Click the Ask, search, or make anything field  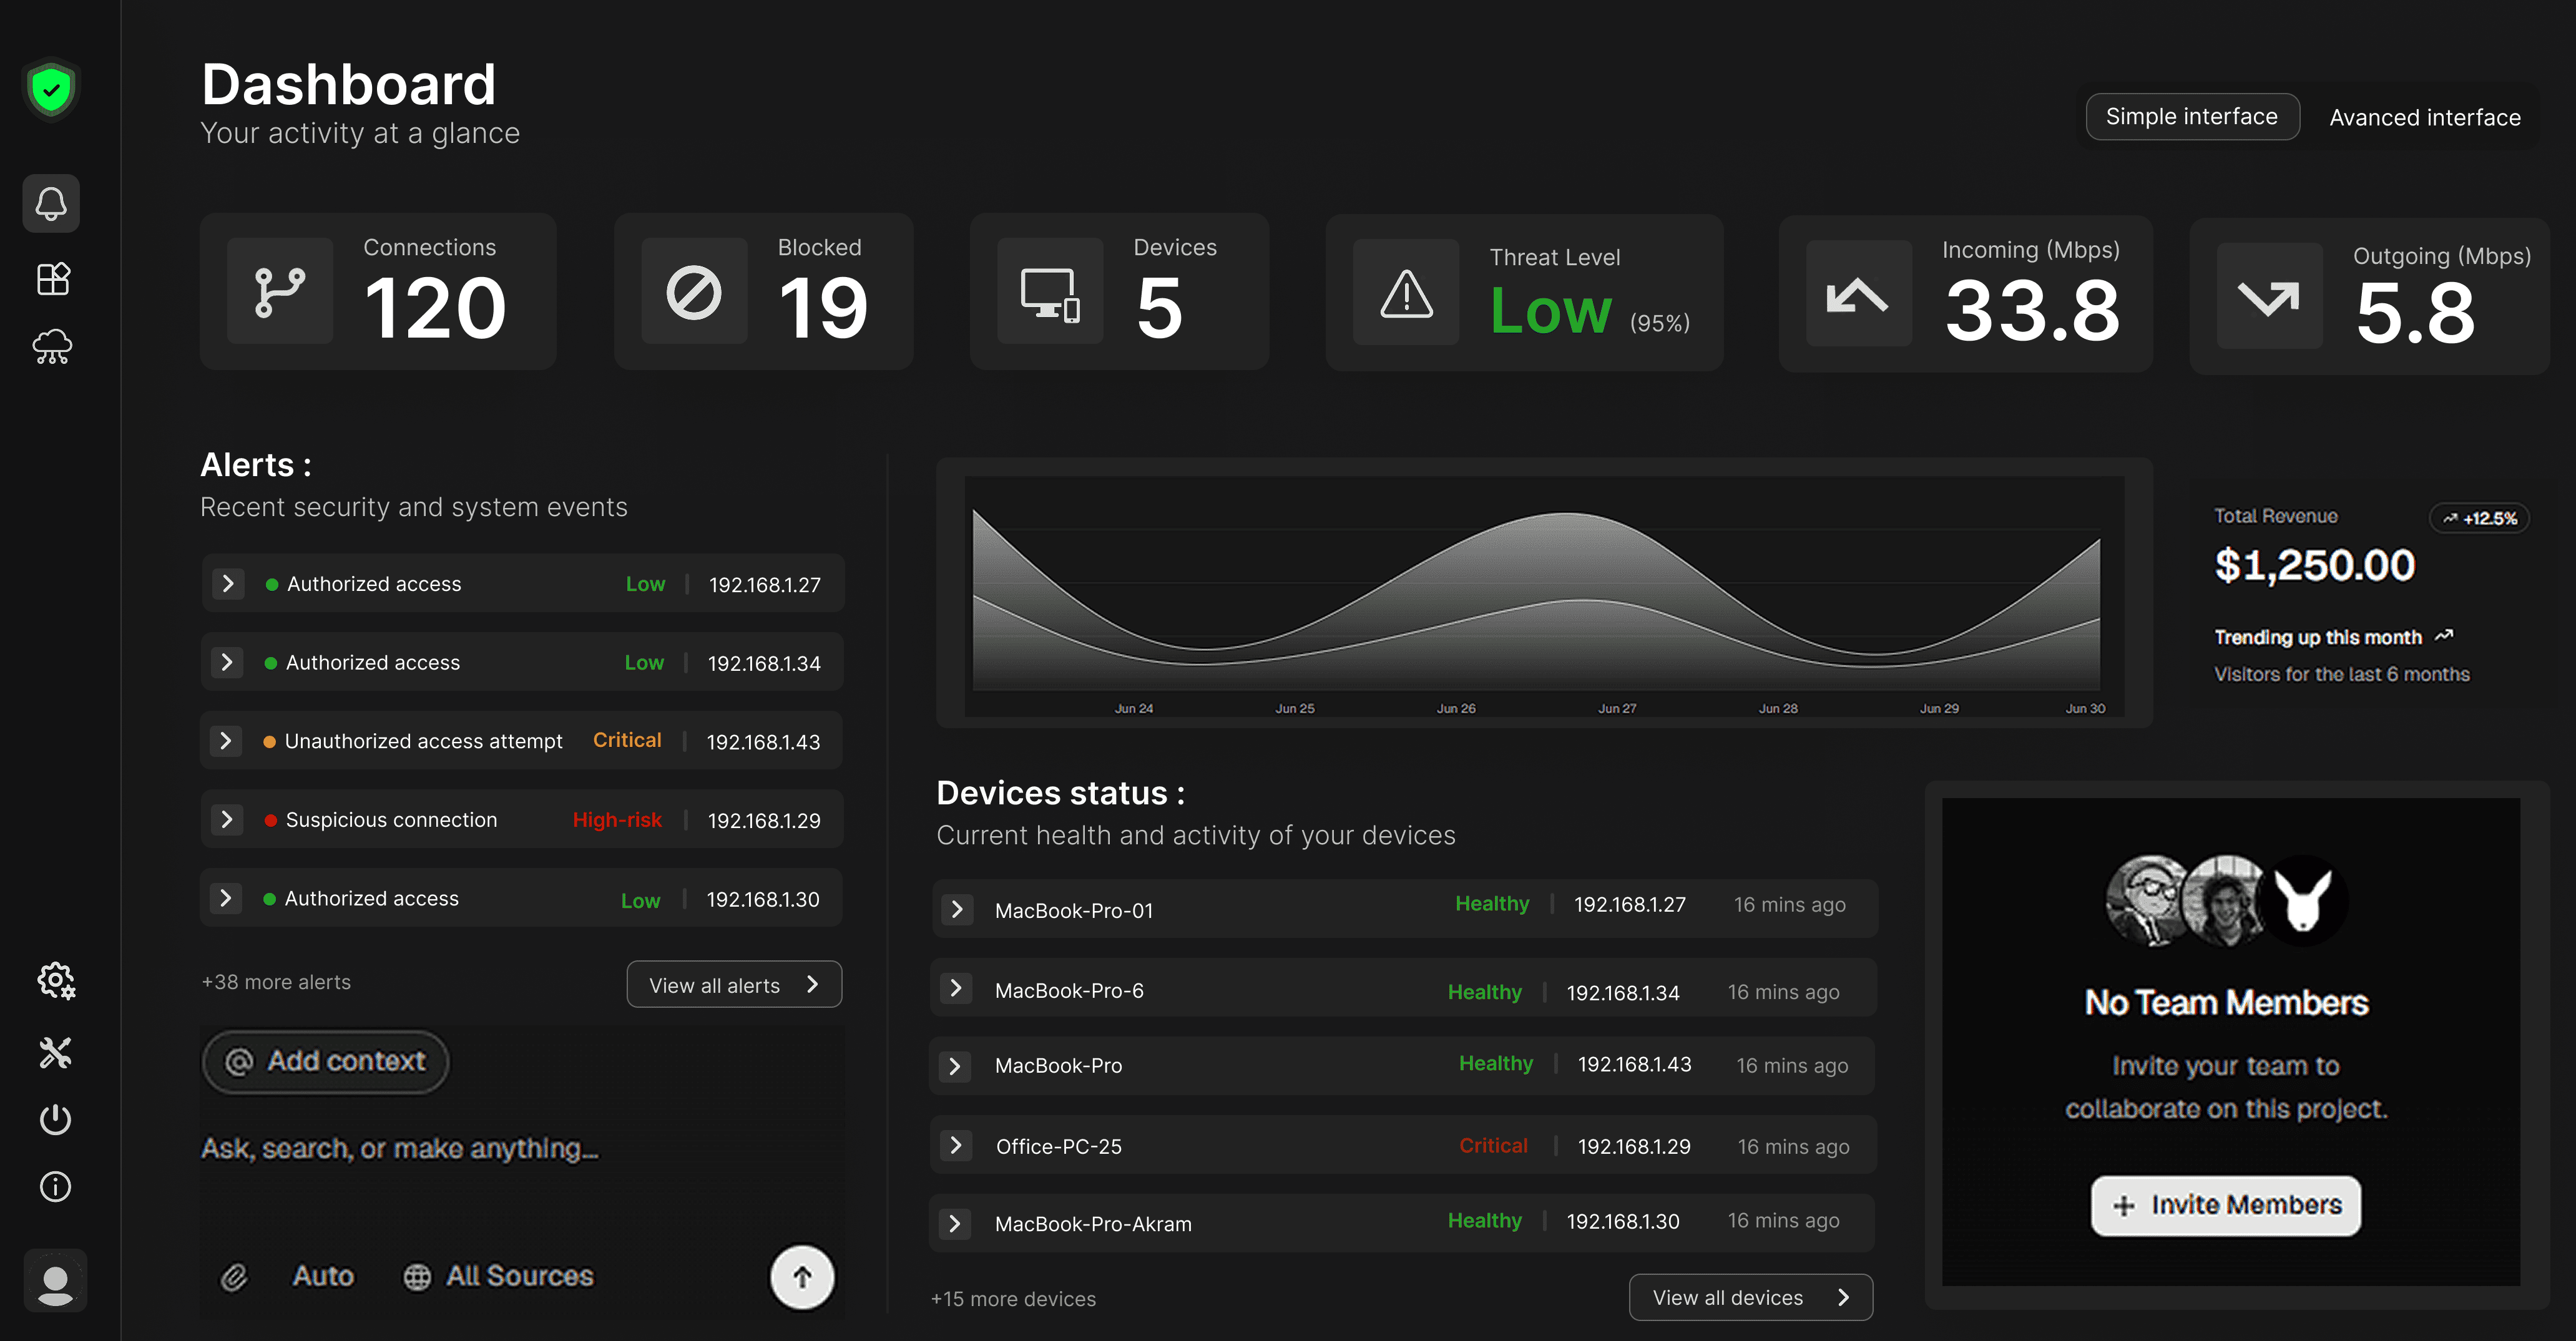click(400, 1148)
